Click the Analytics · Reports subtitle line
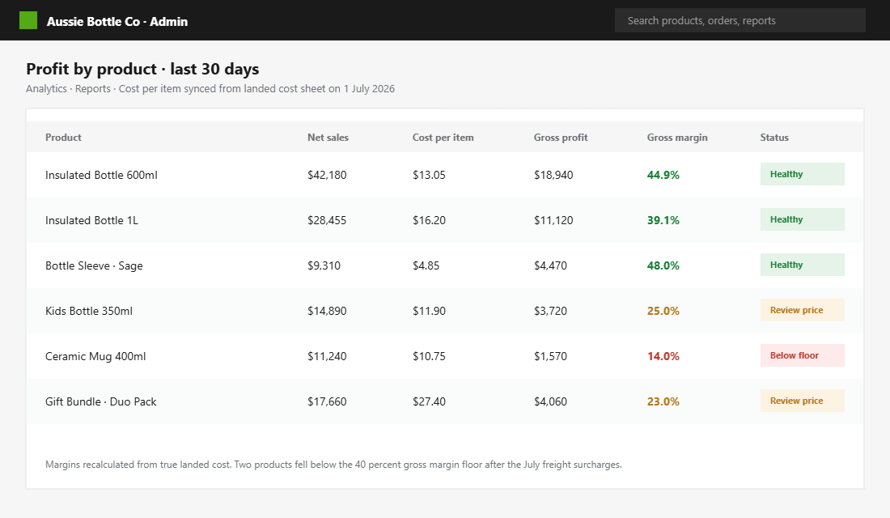 [210, 88]
